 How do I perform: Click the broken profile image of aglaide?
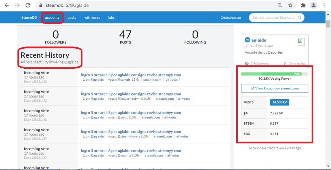point(301,42)
